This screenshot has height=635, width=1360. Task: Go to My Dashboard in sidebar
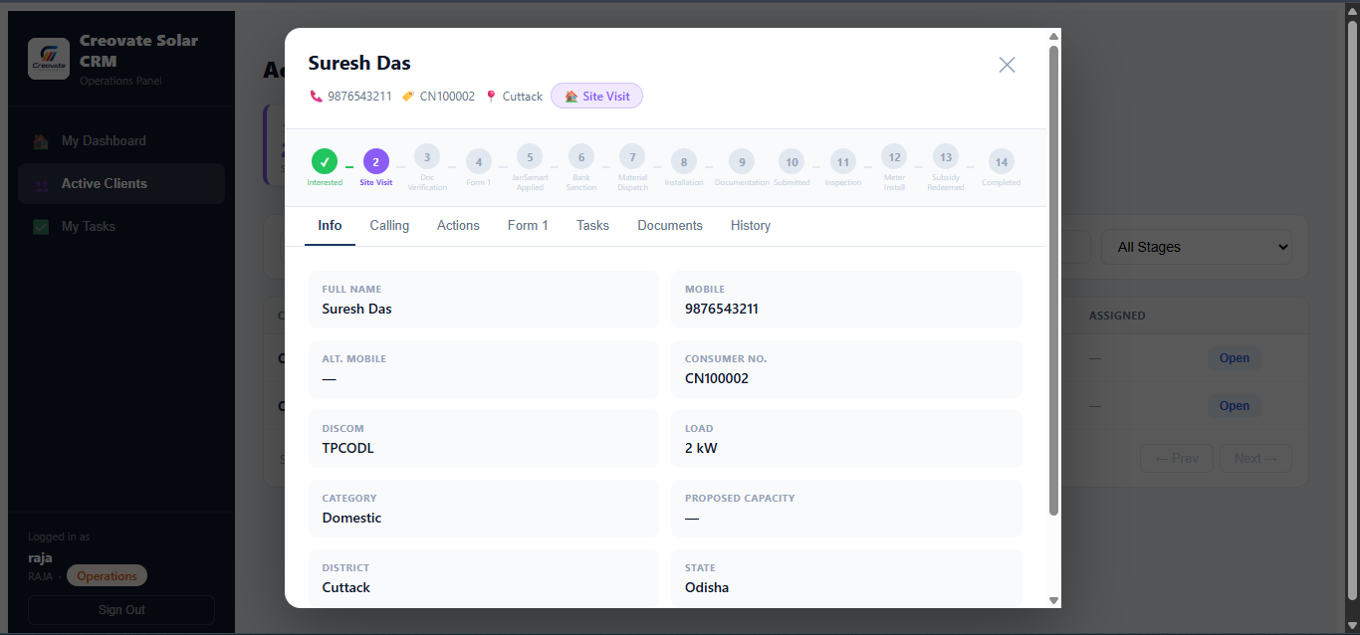click(x=121, y=141)
